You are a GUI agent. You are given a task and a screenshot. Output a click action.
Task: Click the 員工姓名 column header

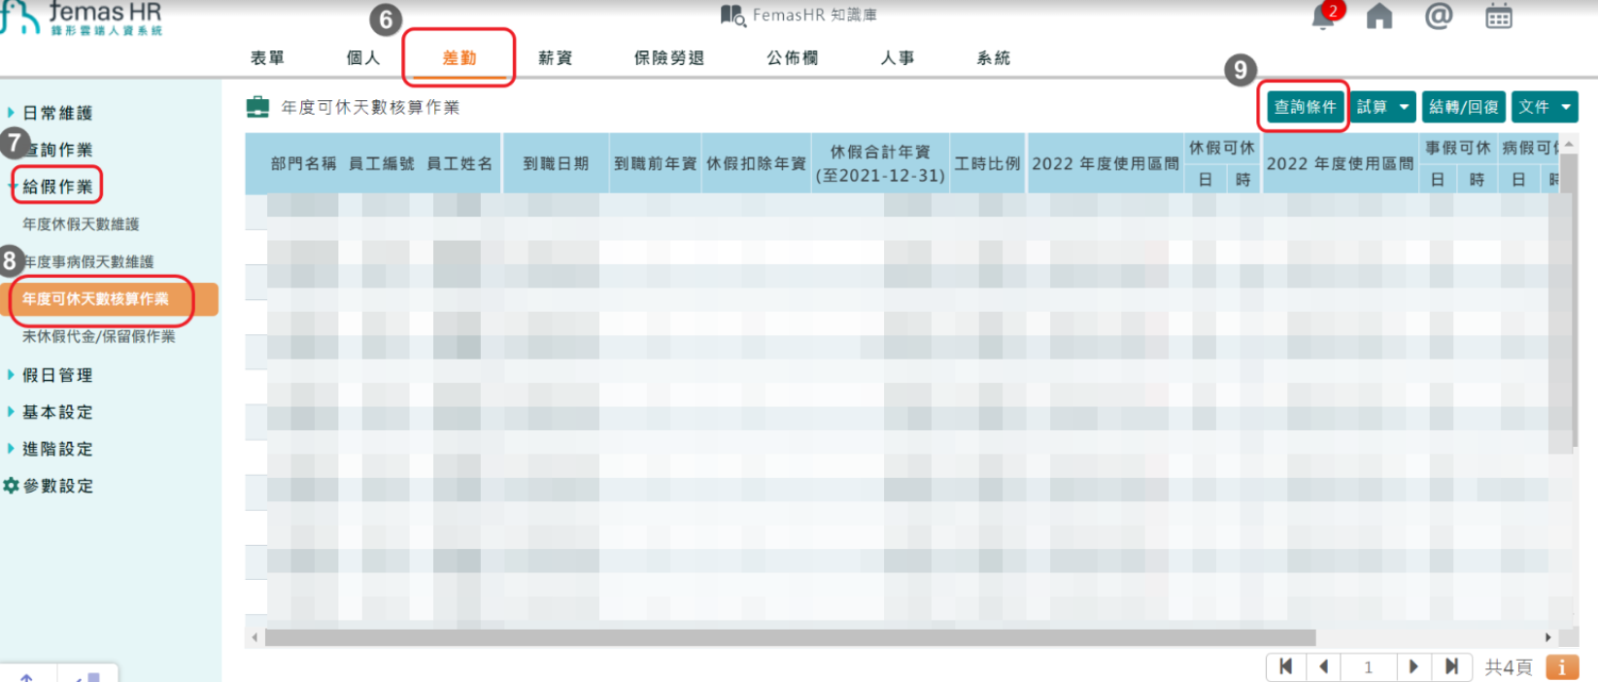(459, 163)
